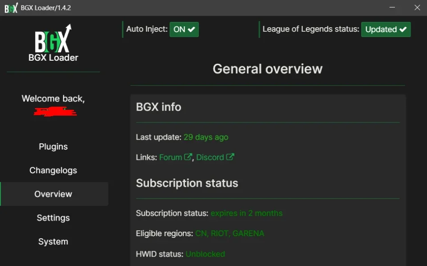Toggle the Auto Inject ON switch
Image resolution: width=427 pixels, height=266 pixels.
(184, 29)
